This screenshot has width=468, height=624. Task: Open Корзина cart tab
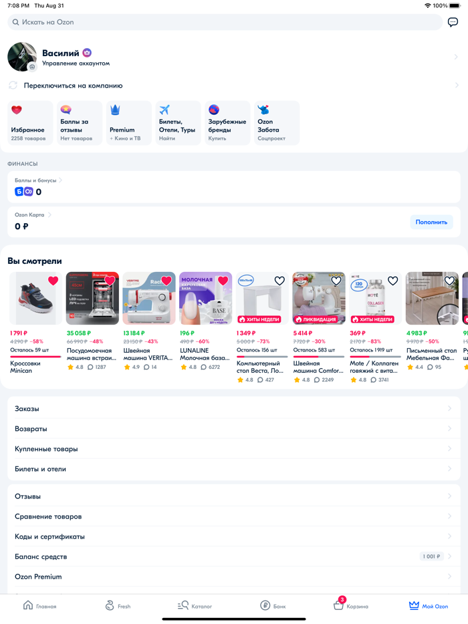tap(351, 605)
